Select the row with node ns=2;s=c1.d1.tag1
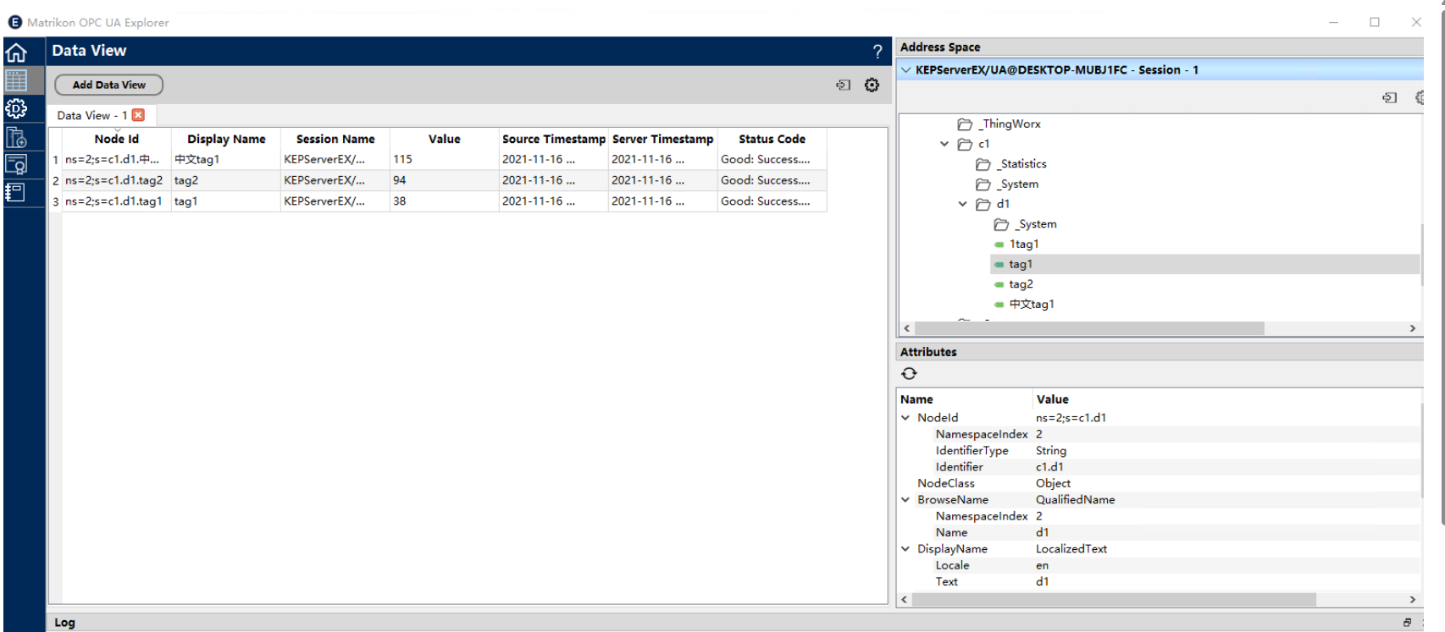Viewport: 1445px width, 632px height. coord(438,201)
